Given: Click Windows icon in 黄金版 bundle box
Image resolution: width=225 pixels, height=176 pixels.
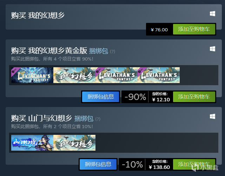Looking at the screenshot, I should [x=212, y=49].
